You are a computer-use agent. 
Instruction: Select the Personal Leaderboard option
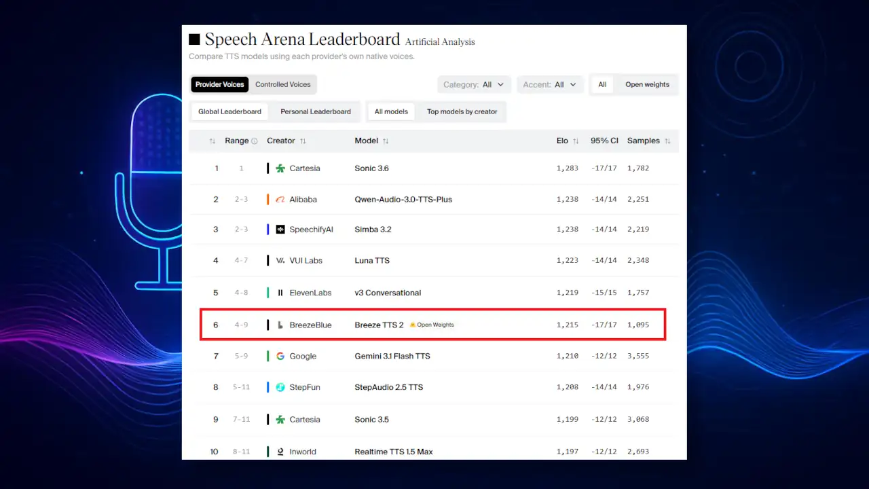point(316,111)
